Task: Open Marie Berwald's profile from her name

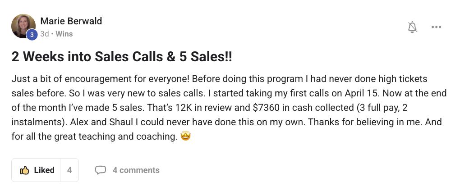Action: tap(71, 21)
